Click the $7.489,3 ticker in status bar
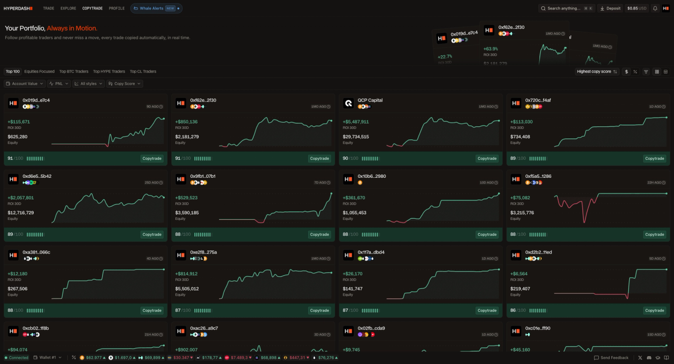 pos(239,358)
